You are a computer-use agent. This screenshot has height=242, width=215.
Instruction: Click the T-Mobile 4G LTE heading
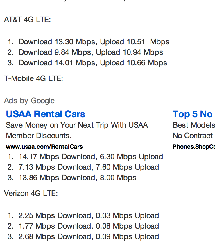(33, 78)
